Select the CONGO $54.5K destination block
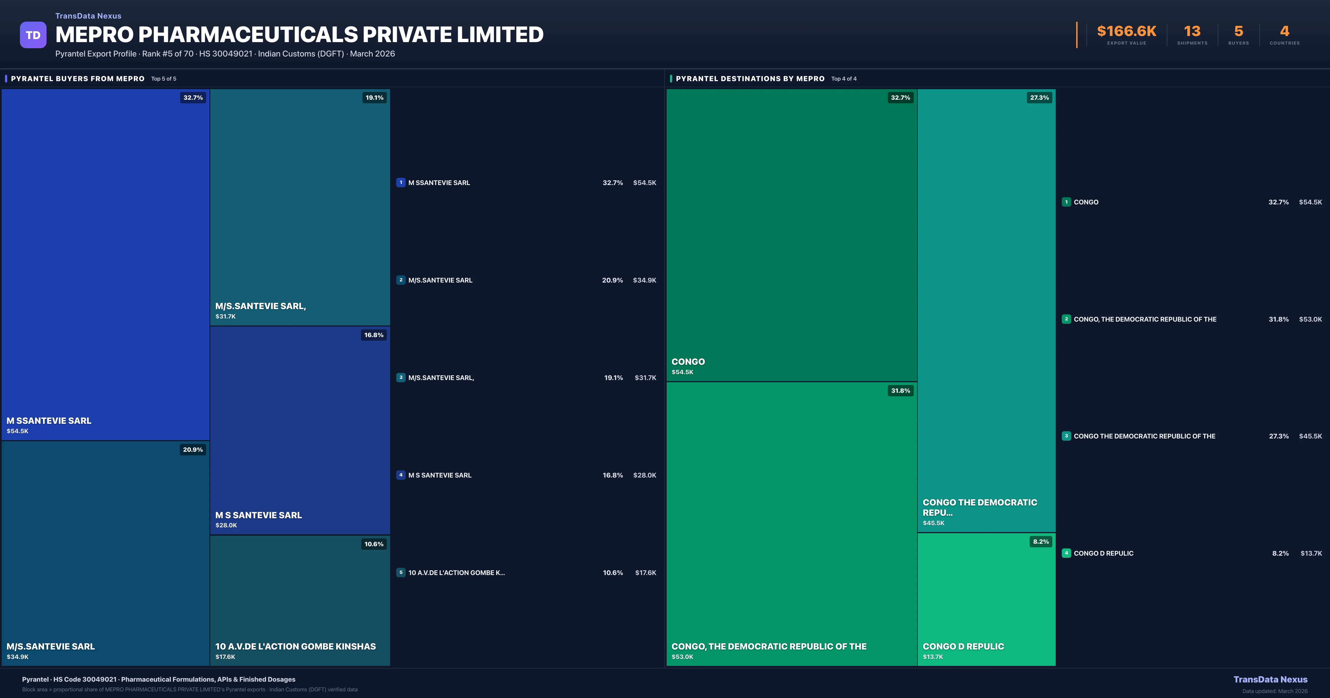 coord(791,235)
